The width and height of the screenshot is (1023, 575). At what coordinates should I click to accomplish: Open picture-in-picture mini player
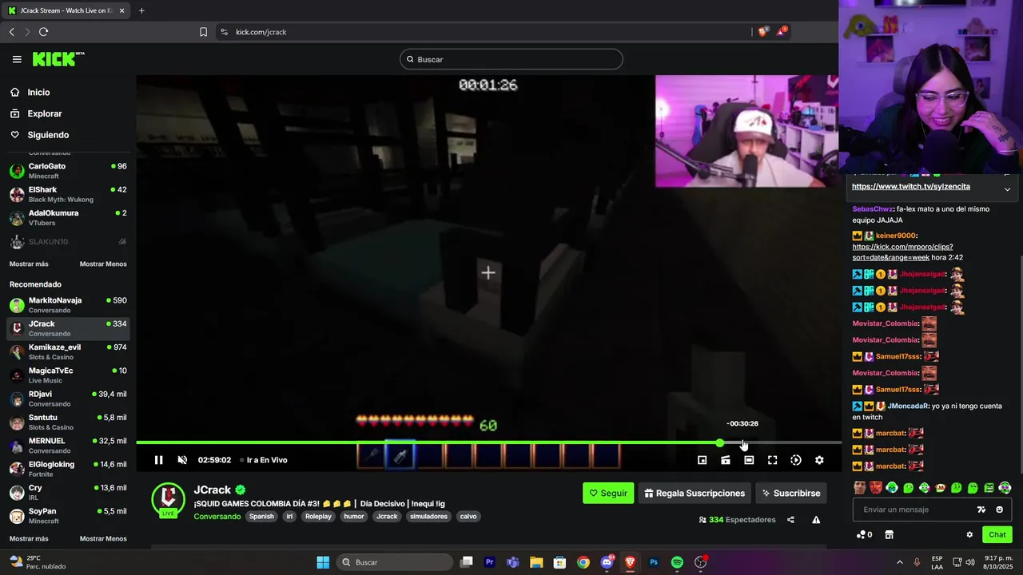(702, 460)
